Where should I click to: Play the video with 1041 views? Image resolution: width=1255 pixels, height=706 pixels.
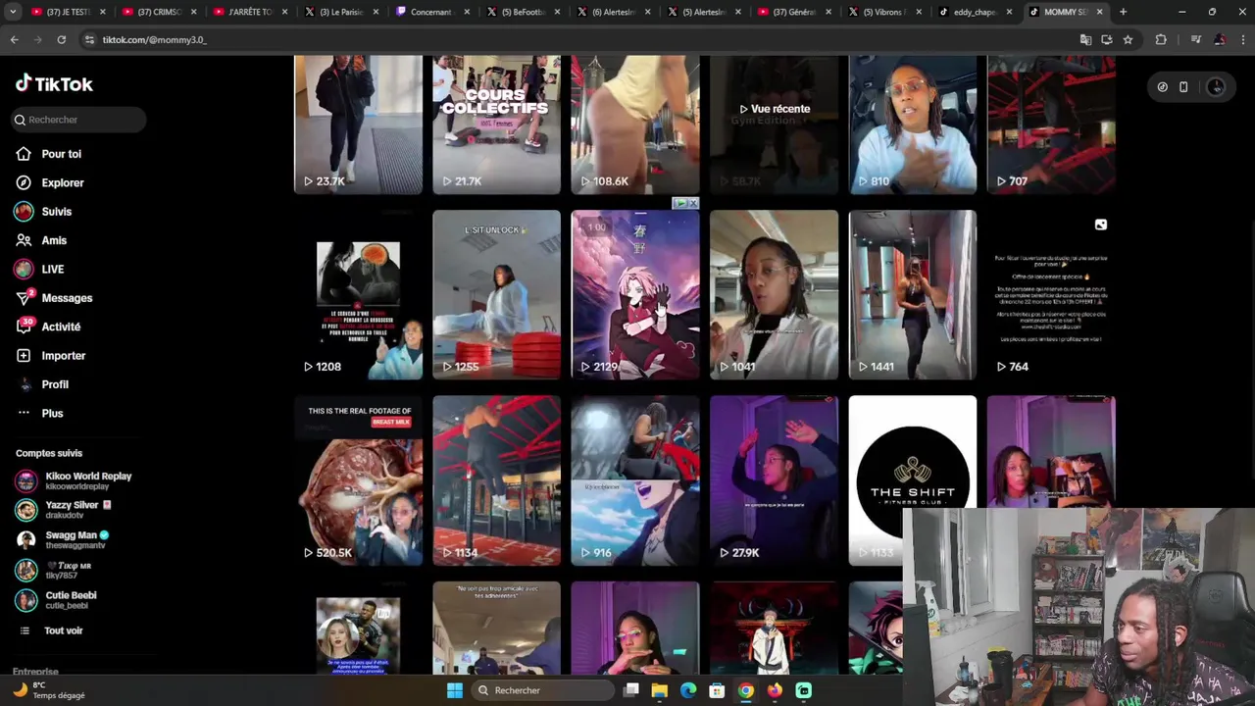pos(774,294)
